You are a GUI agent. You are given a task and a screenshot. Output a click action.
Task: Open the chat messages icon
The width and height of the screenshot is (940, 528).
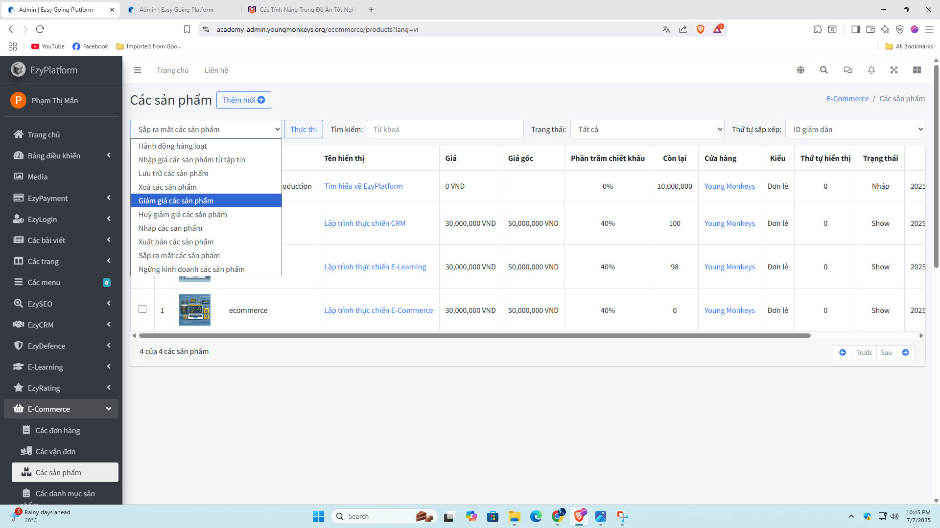848,70
